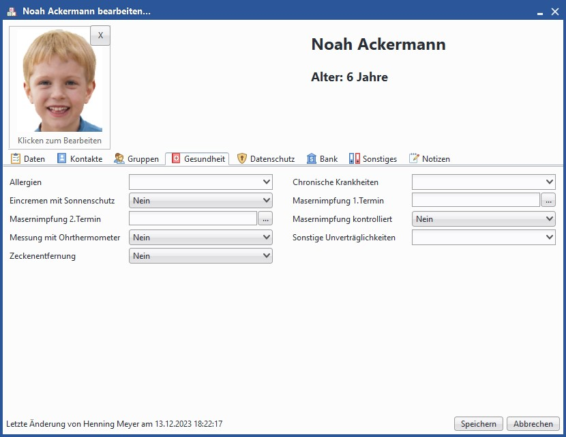Cancel editing with Abbrechen
The image size is (566, 437).
(533, 423)
